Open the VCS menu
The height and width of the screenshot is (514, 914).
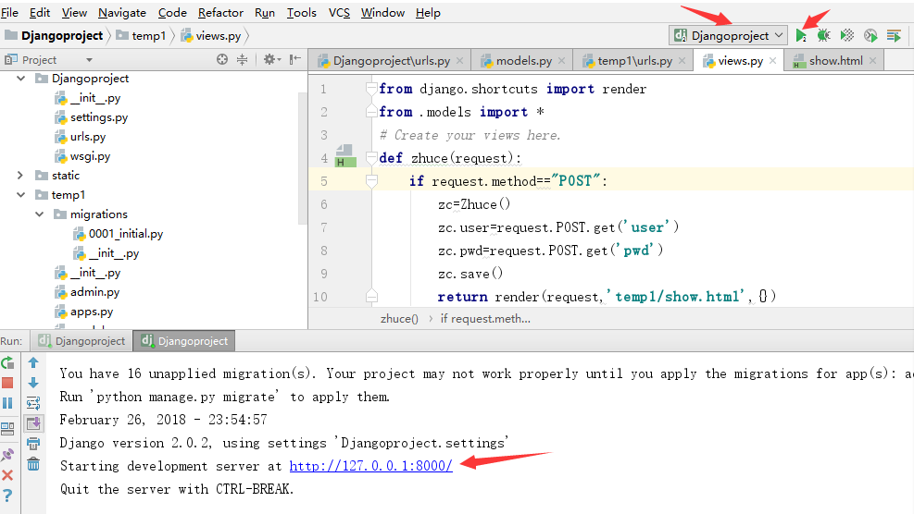339,12
